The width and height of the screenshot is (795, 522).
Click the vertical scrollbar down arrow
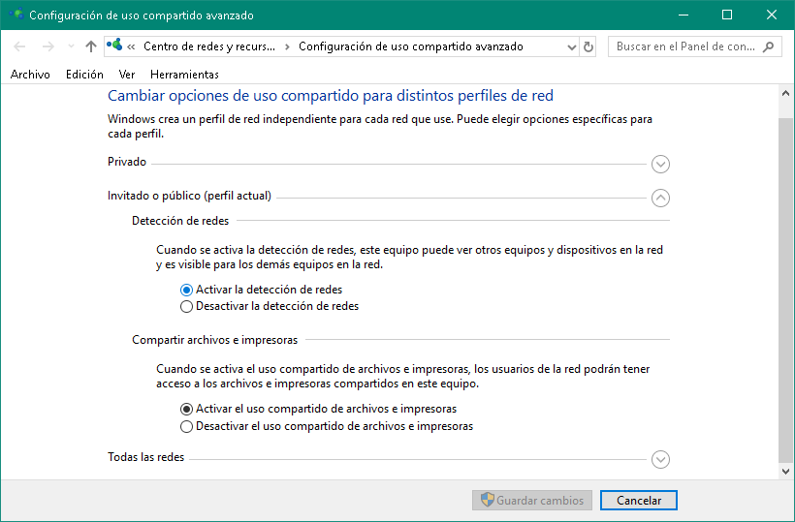(x=785, y=471)
